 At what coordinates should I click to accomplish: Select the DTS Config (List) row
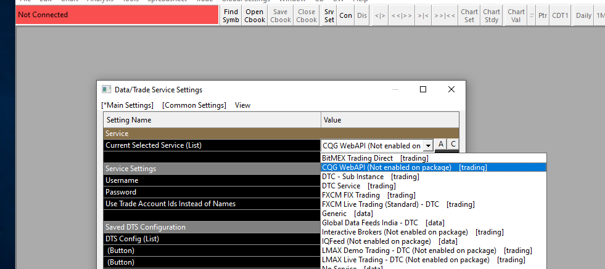[x=212, y=239]
